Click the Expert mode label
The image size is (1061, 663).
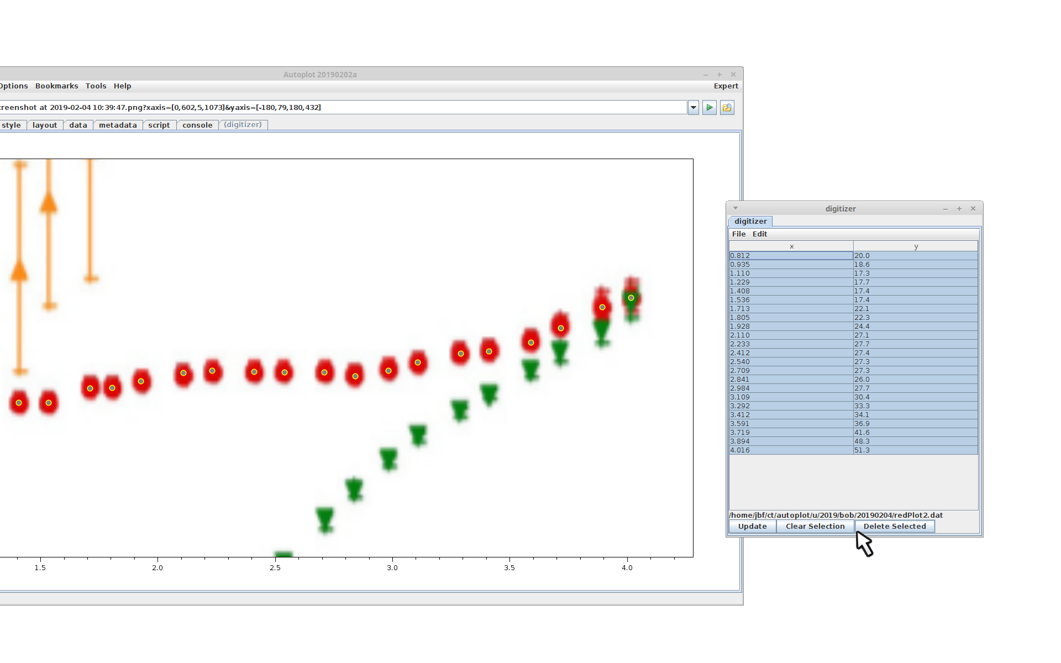pos(726,86)
